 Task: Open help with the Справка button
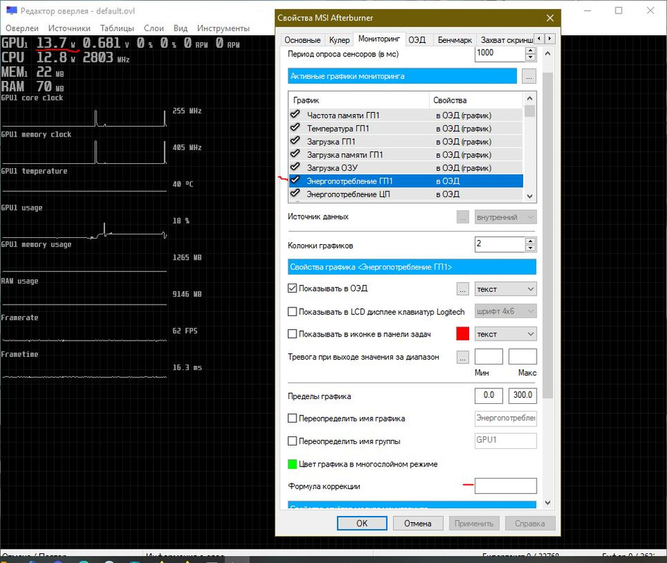tap(530, 524)
